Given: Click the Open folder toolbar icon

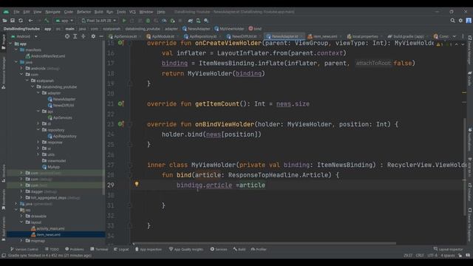Looking at the screenshot, I should 4,21.
